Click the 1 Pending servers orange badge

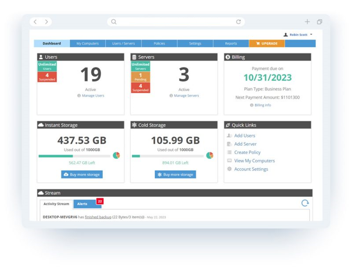(141, 77)
